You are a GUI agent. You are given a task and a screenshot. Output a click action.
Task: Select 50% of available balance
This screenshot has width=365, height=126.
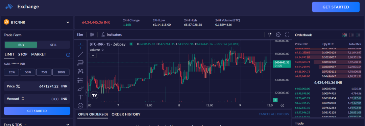point(28,72)
